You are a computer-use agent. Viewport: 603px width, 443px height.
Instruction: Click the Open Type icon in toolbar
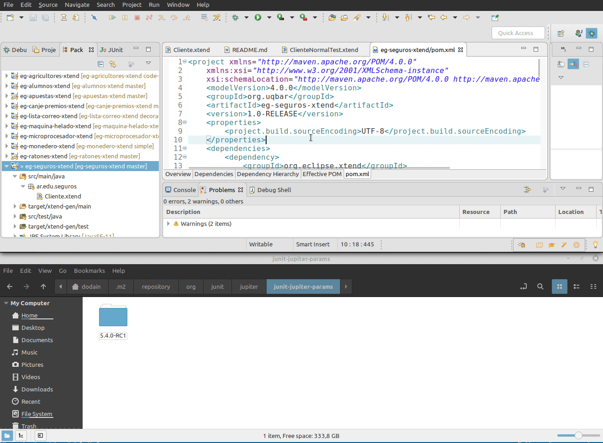pos(332,18)
